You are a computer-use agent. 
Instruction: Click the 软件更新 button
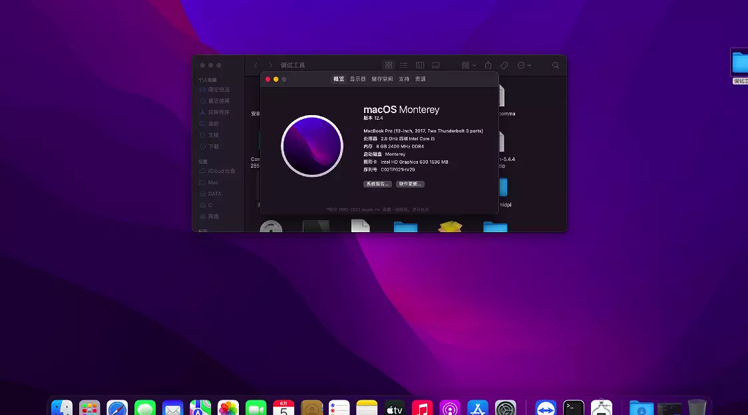pyautogui.click(x=410, y=184)
